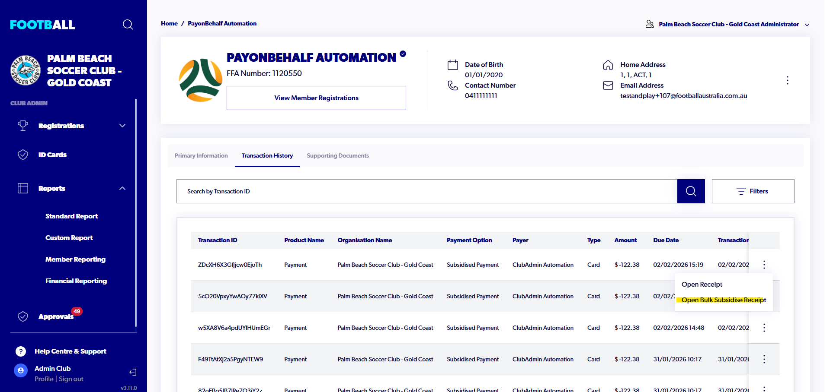Click the Email Address envelope icon

coord(608,85)
